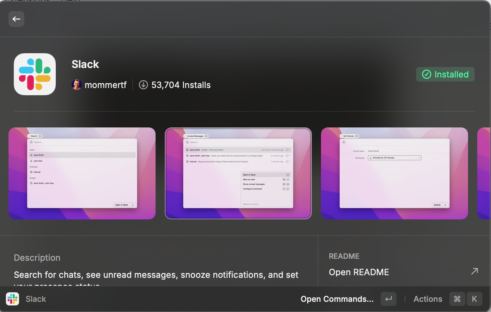This screenshot has width=491, height=312.
Task: Click the Installed status badge
Action: pos(445,74)
